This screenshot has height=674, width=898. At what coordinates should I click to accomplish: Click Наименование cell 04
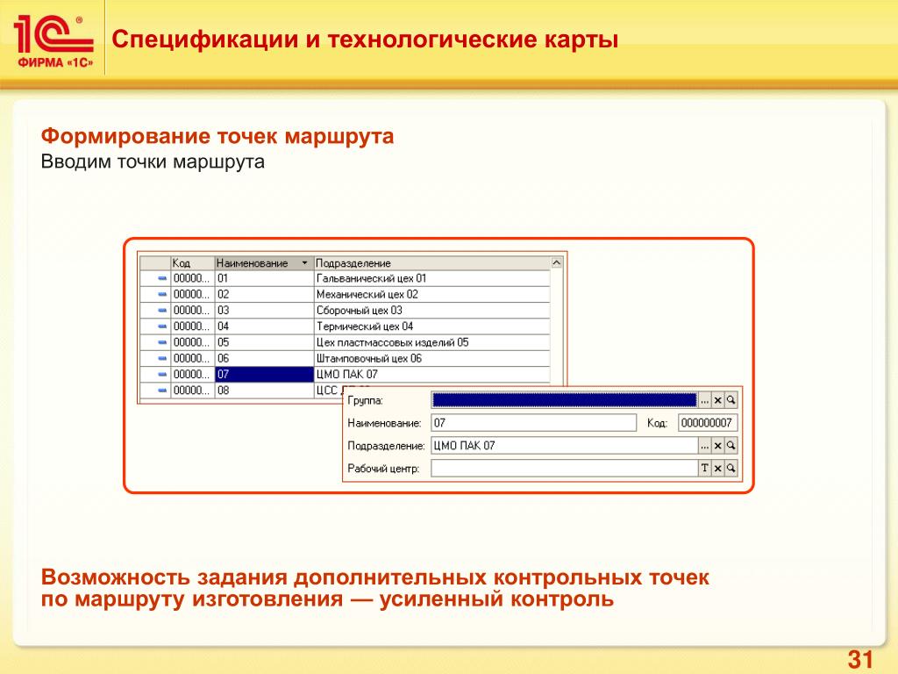264,326
